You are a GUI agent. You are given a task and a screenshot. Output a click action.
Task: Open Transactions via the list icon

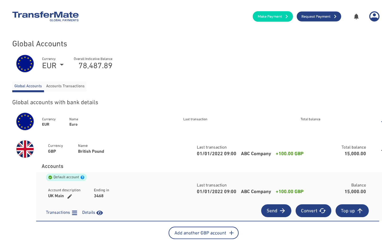point(74,213)
